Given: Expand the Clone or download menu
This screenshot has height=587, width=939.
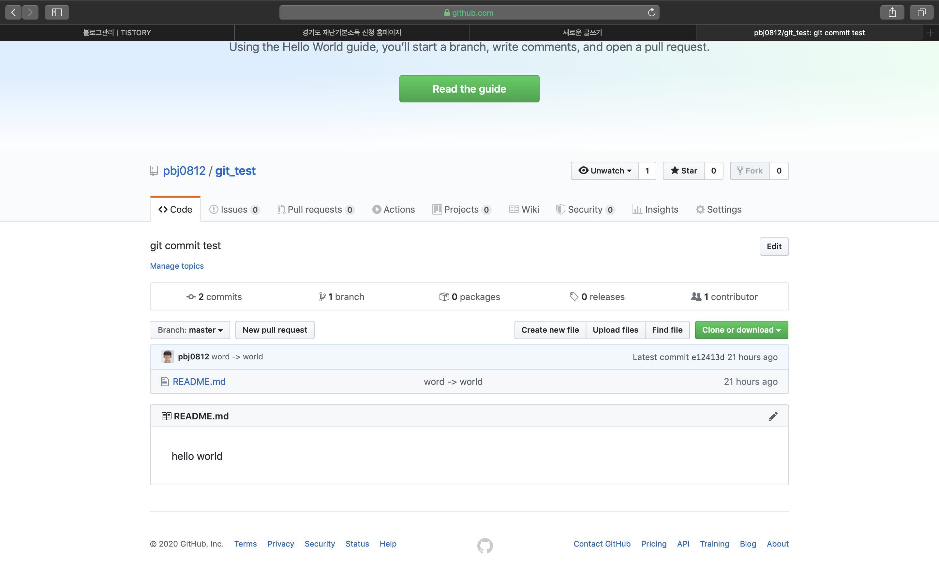Looking at the screenshot, I should click(x=741, y=330).
